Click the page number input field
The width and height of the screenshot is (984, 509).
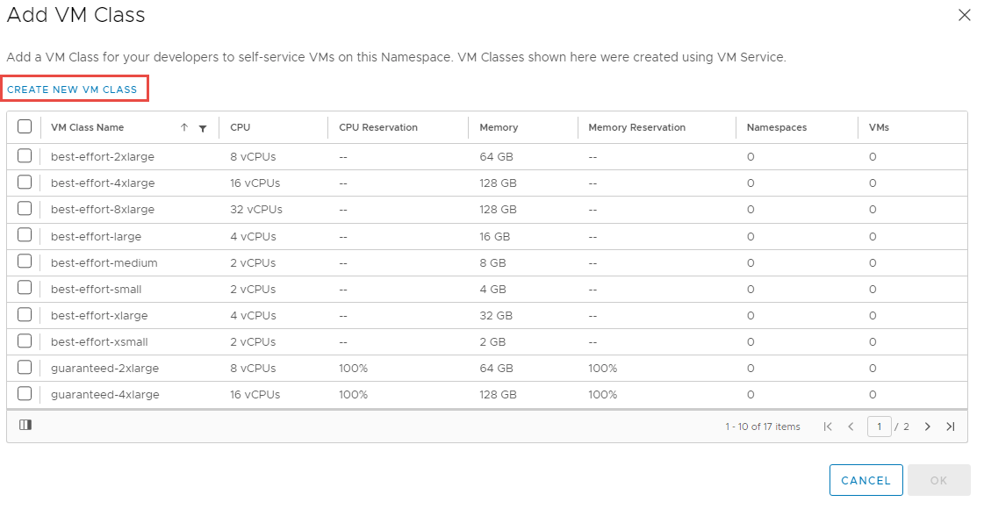tap(880, 427)
